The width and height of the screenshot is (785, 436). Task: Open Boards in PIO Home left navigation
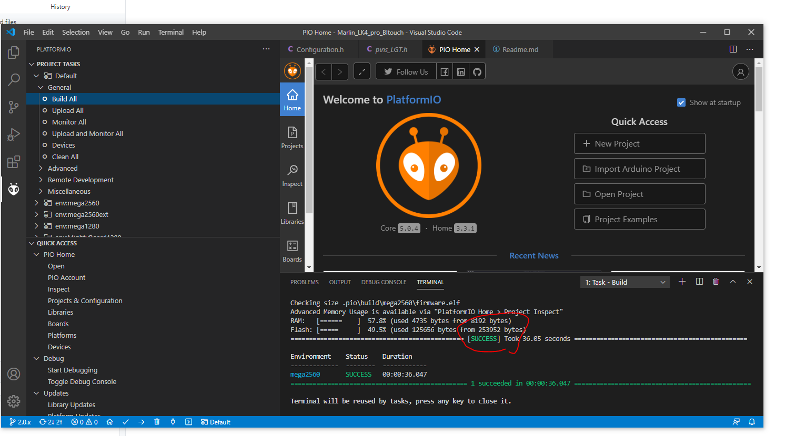[292, 251]
